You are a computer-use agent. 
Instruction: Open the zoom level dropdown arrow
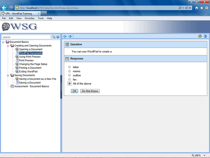[204, 155]
